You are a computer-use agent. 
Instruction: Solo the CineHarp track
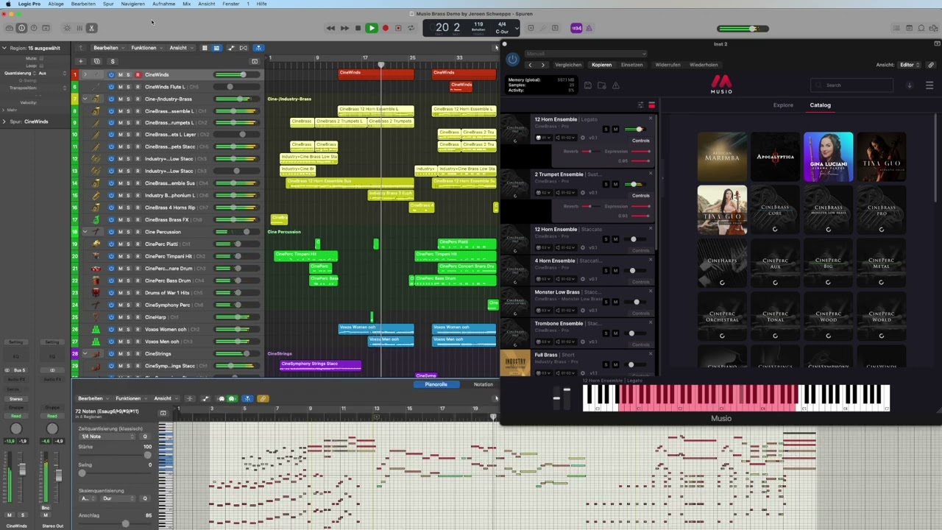(128, 317)
